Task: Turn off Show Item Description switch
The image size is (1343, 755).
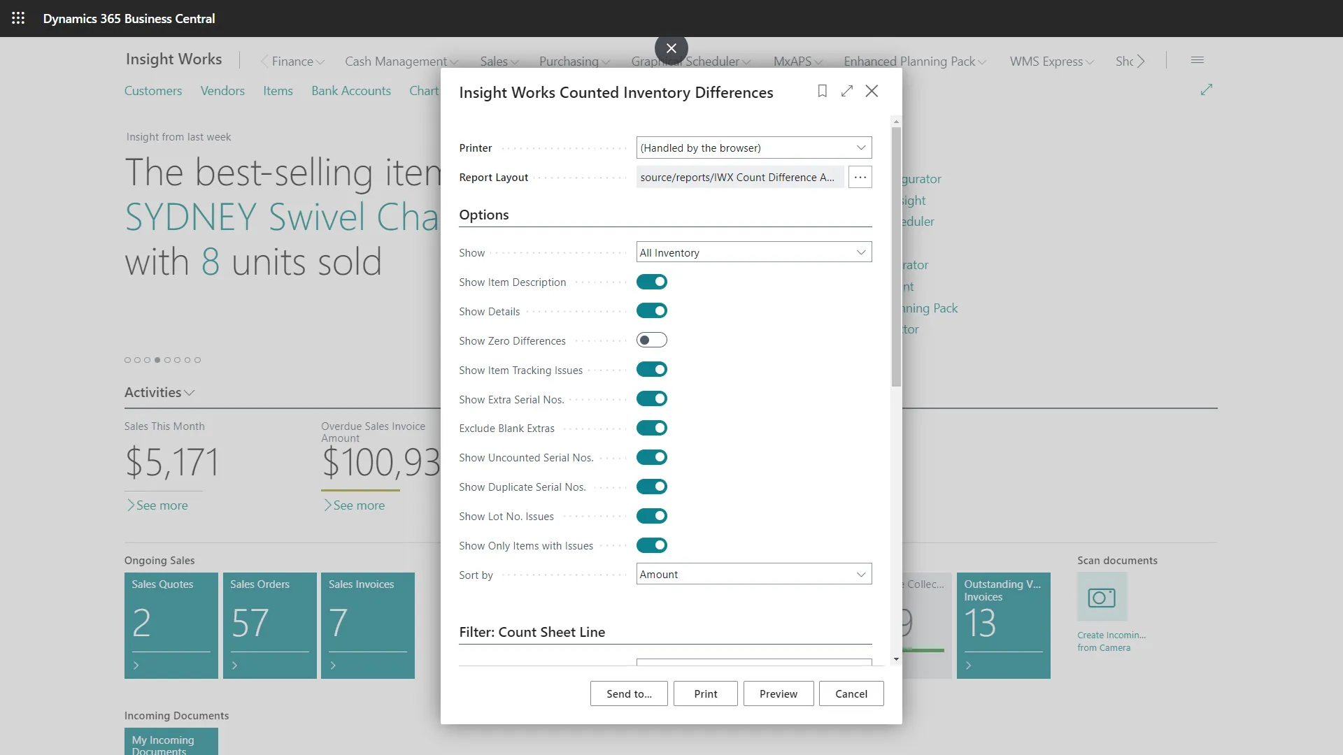Action: pyautogui.click(x=651, y=282)
